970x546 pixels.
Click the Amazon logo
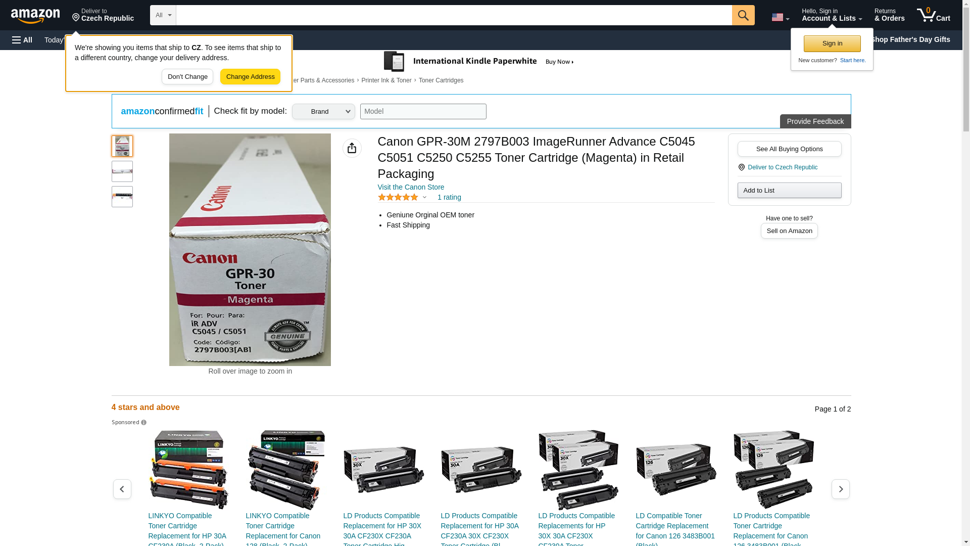pyautogui.click(x=35, y=16)
